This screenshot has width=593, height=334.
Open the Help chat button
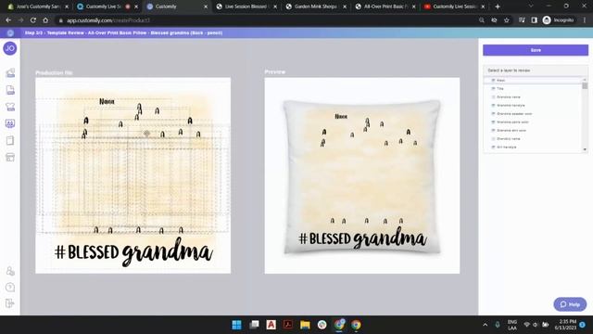tap(570, 304)
